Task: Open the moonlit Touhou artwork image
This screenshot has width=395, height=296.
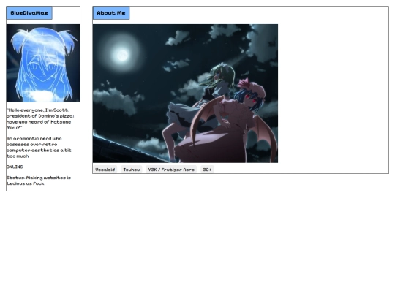Action: pos(185,94)
